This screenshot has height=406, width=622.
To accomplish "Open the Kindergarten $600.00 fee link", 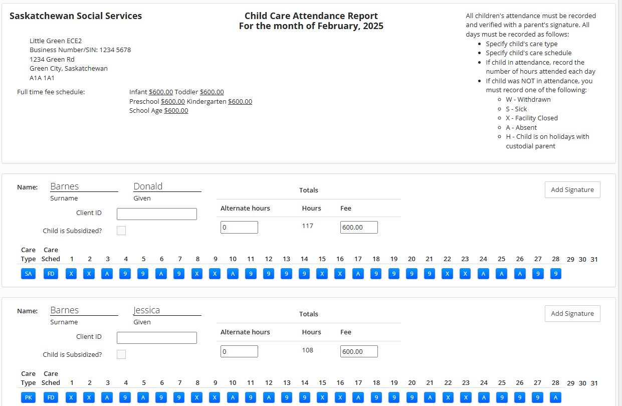I will [240, 102].
